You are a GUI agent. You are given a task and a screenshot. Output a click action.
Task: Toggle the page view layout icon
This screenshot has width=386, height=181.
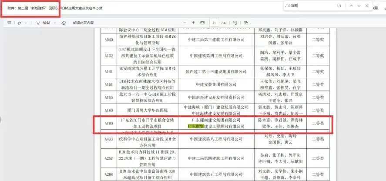coord(246,23)
